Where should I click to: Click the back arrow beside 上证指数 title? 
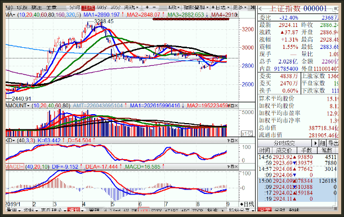(x=261, y=9)
